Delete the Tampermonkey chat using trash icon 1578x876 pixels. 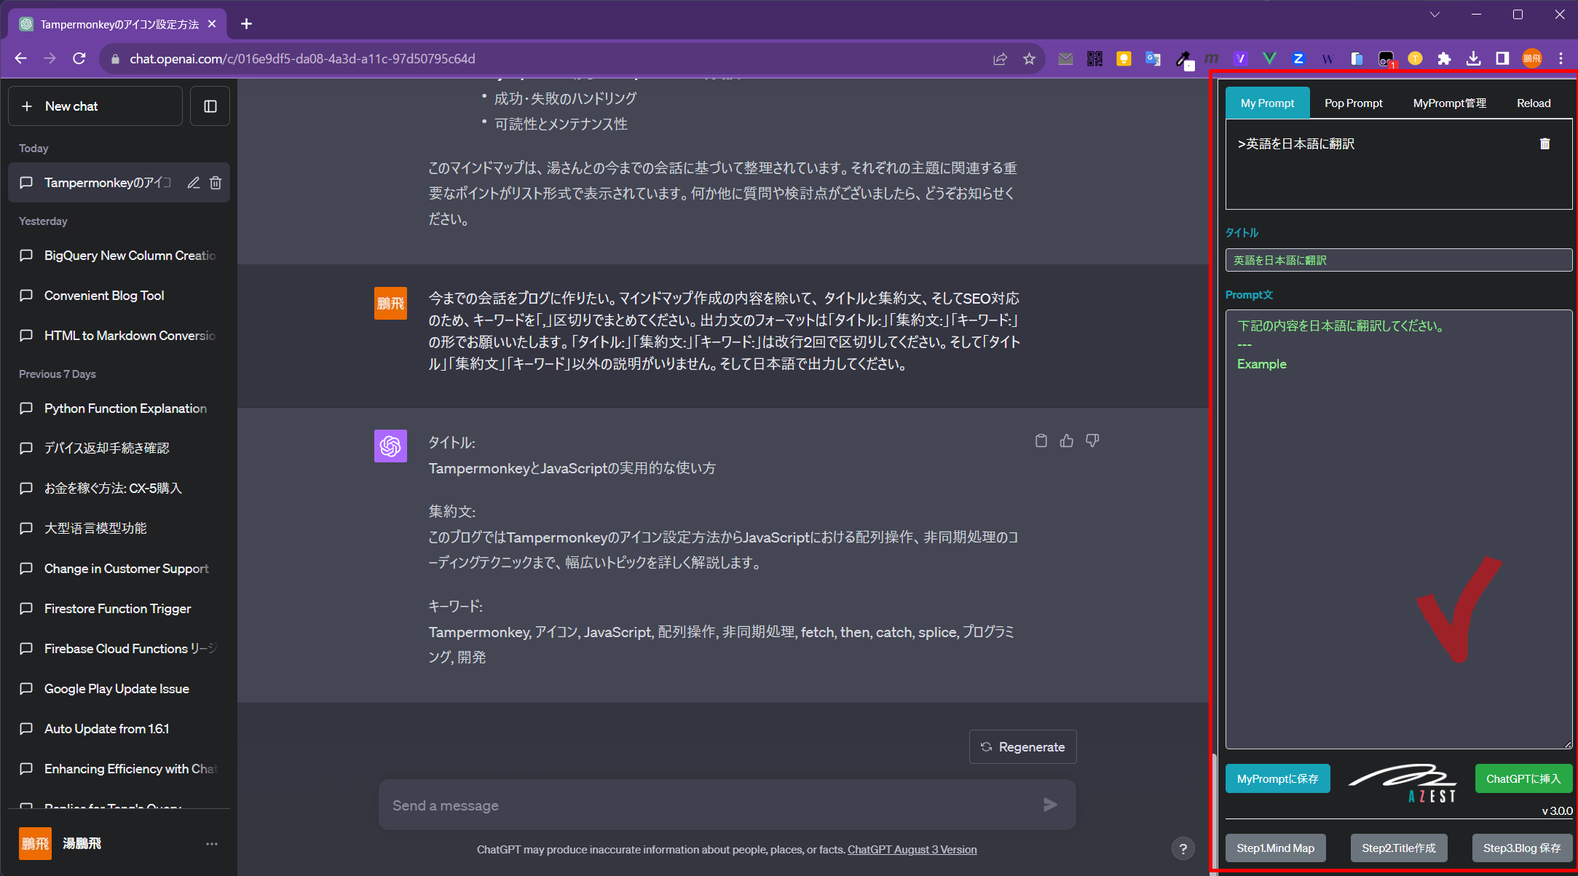click(216, 183)
